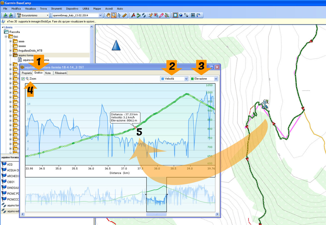Screen dimensions: 326x225
Task: Collapse the bici folder in the library tree
Action: (6, 37)
